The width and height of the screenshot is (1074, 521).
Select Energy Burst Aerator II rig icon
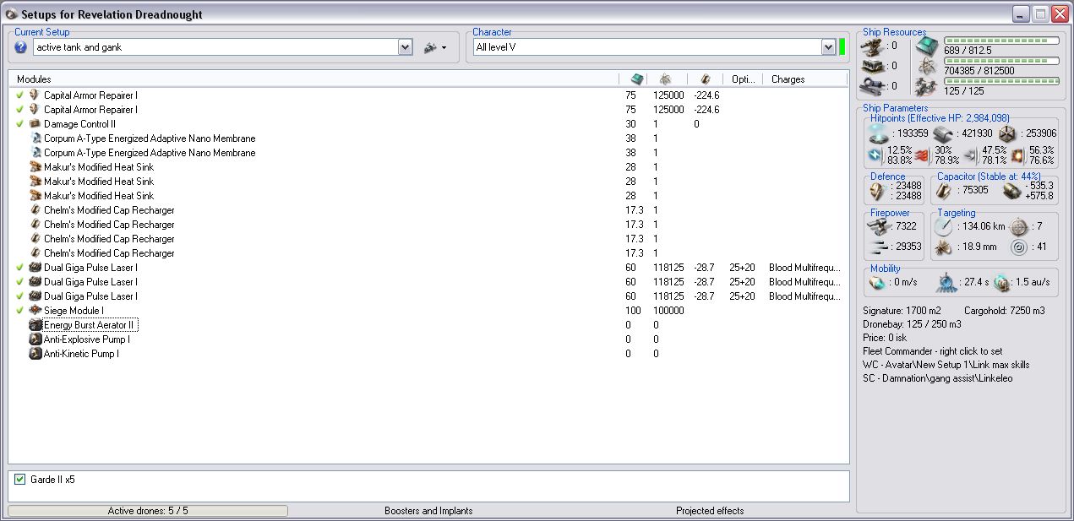[35, 325]
